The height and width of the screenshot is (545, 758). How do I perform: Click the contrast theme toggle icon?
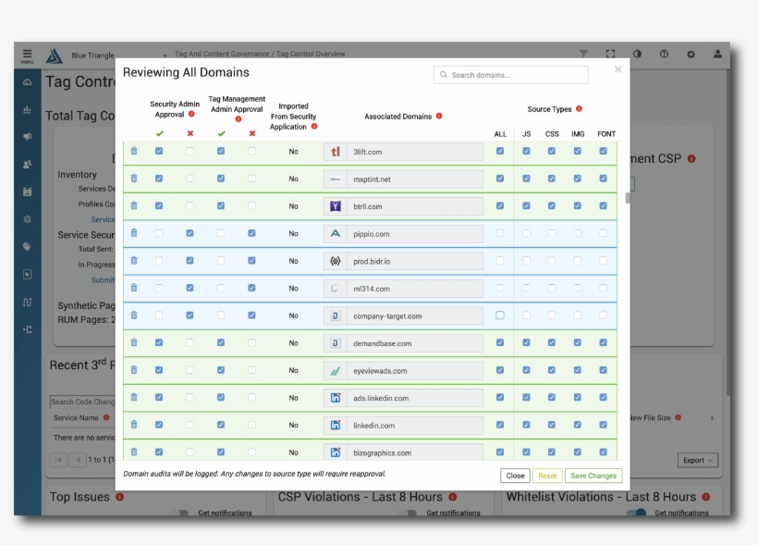tap(638, 54)
